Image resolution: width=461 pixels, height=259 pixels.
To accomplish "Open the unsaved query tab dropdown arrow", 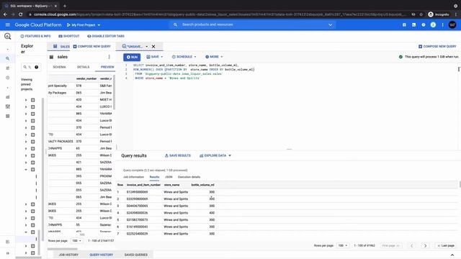I will (147, 46).
